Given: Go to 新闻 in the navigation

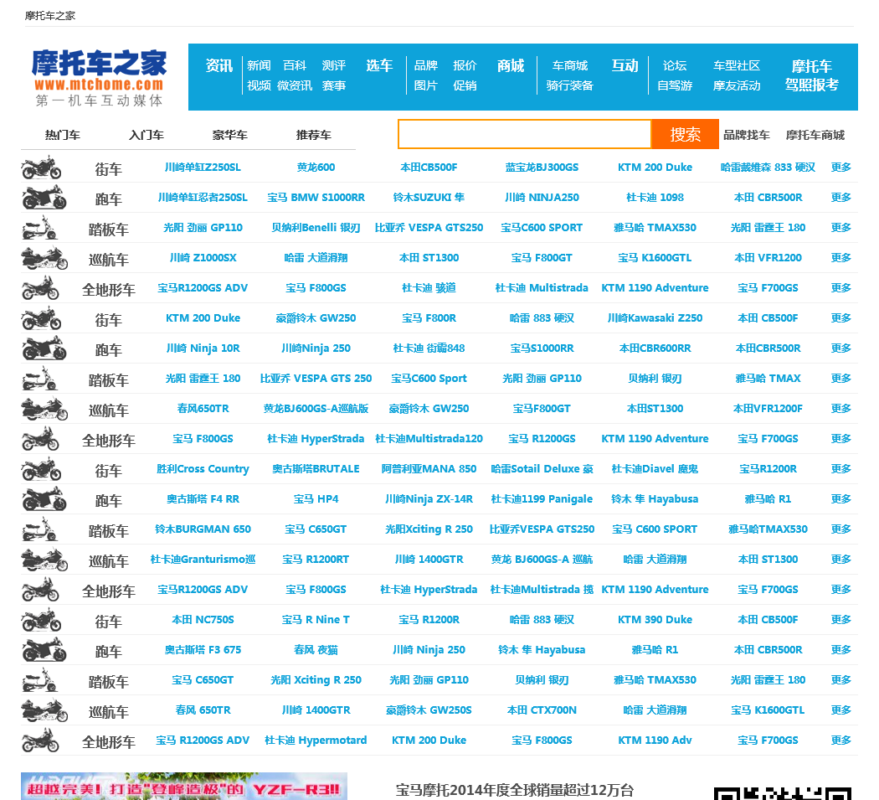Looking at the screenshot, I should click(259, 65).
